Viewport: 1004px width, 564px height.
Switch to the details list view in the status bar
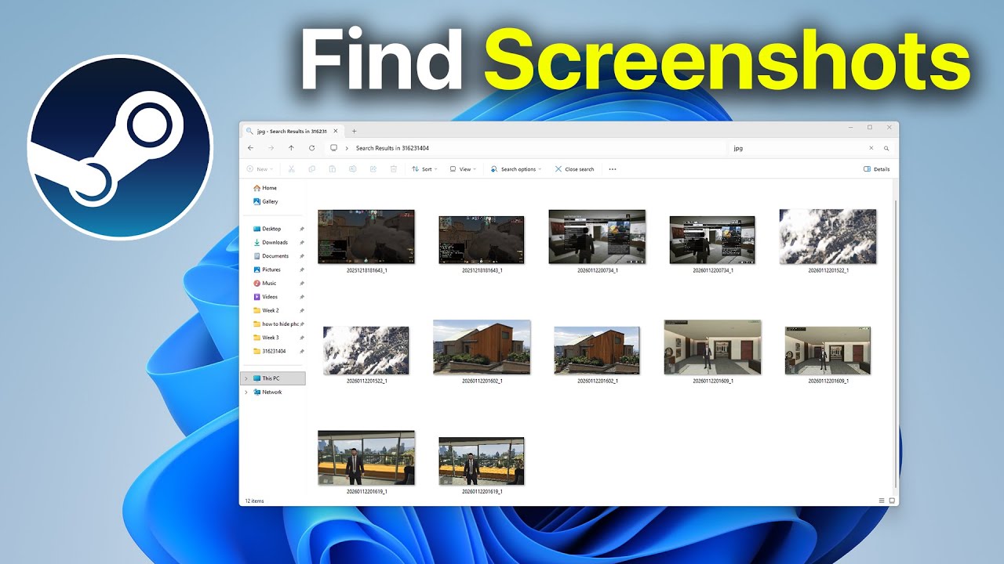[x=882, y=501]
